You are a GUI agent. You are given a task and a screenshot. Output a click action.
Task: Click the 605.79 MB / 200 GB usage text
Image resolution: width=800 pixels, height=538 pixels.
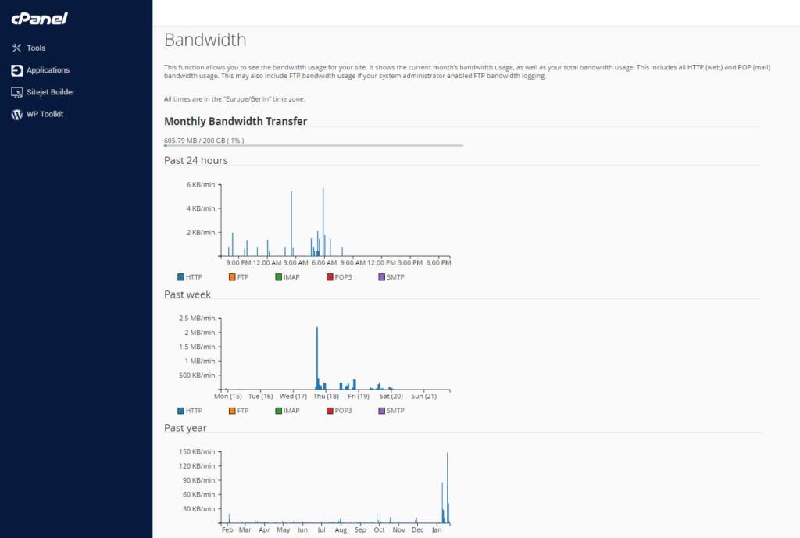click(204, 141)
